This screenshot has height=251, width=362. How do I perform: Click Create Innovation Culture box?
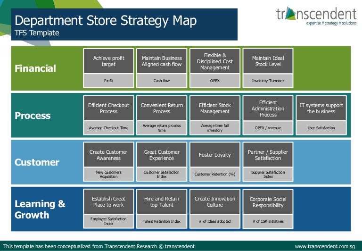pos(215,202)
